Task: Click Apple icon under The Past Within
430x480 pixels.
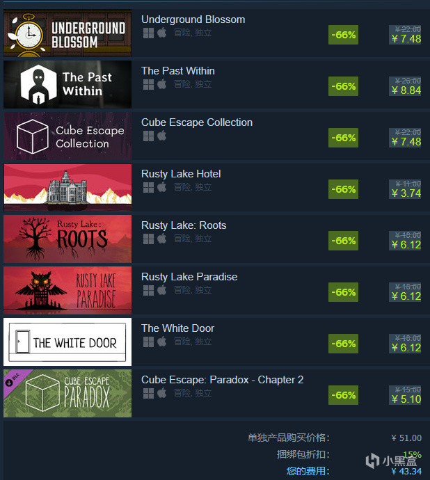Action: tap(162, 84)
